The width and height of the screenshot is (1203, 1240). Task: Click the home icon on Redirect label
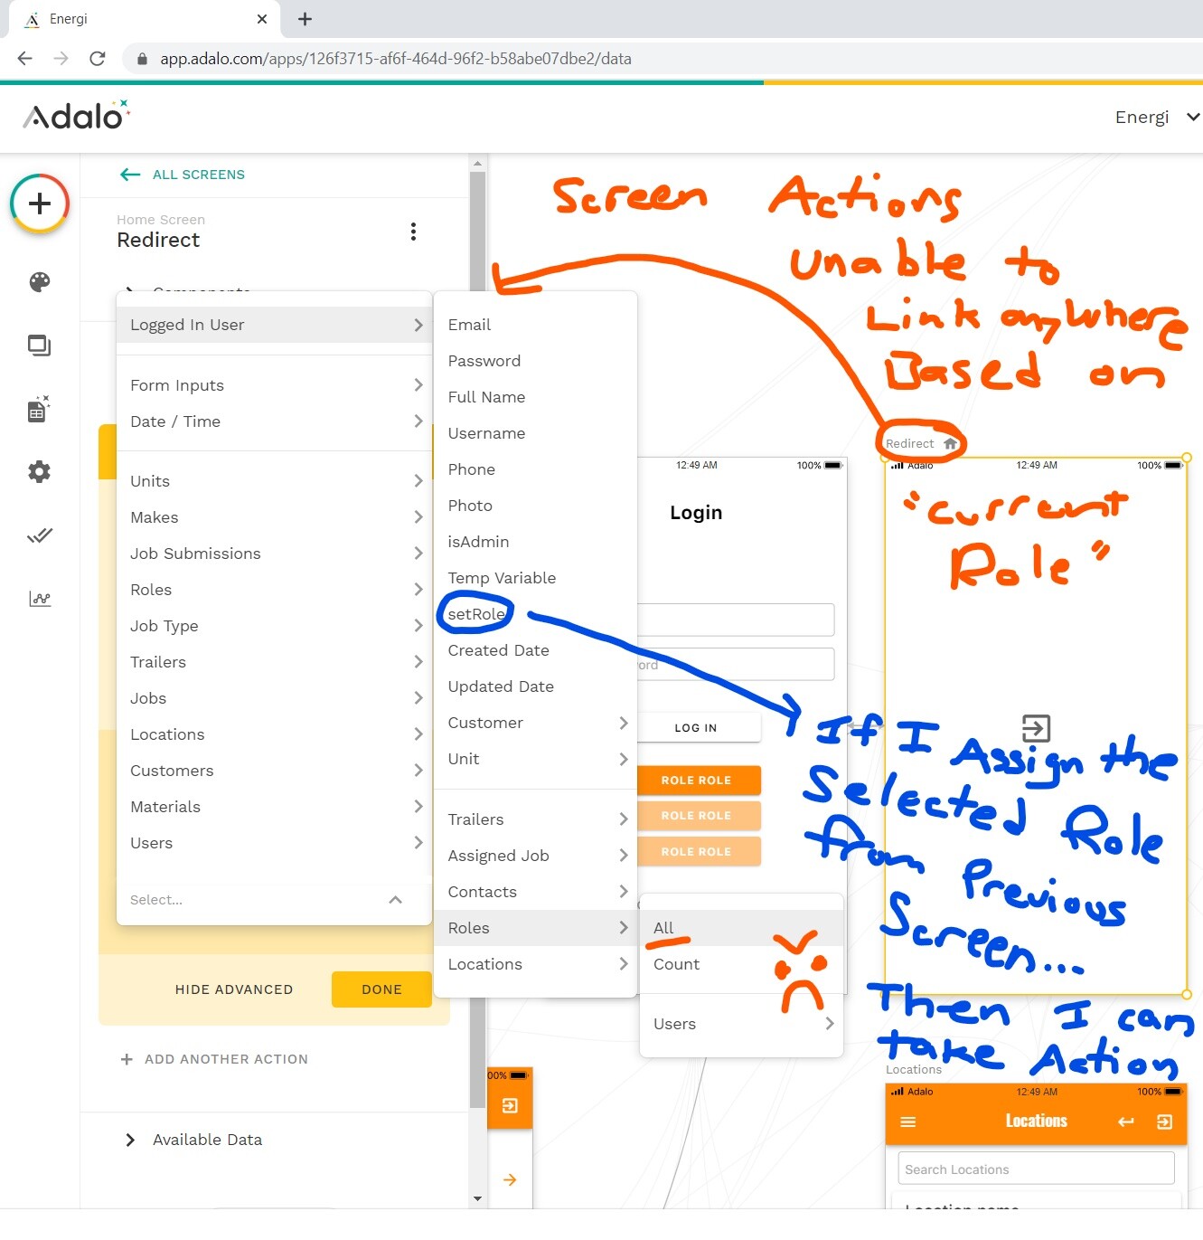[950, 443]
